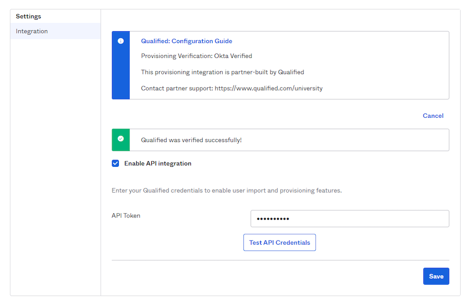Click 'partner-built by Qualified' line

[x=223, y=72]
